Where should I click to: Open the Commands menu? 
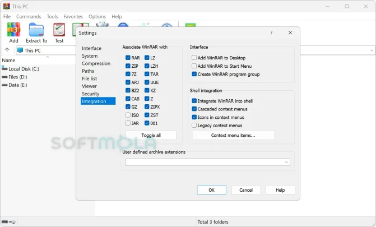(29, 17)
